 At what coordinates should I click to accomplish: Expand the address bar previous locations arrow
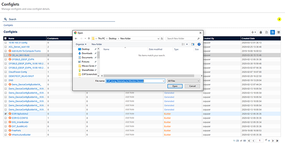pyautogui.click(x=158, y=38)
